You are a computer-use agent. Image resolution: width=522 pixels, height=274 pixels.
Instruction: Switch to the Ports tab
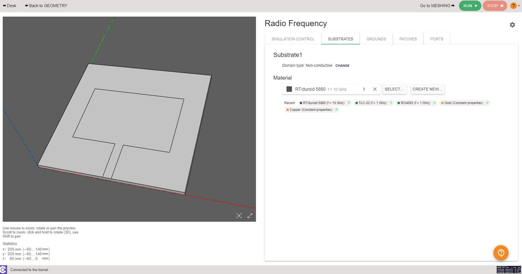point(437,39)
